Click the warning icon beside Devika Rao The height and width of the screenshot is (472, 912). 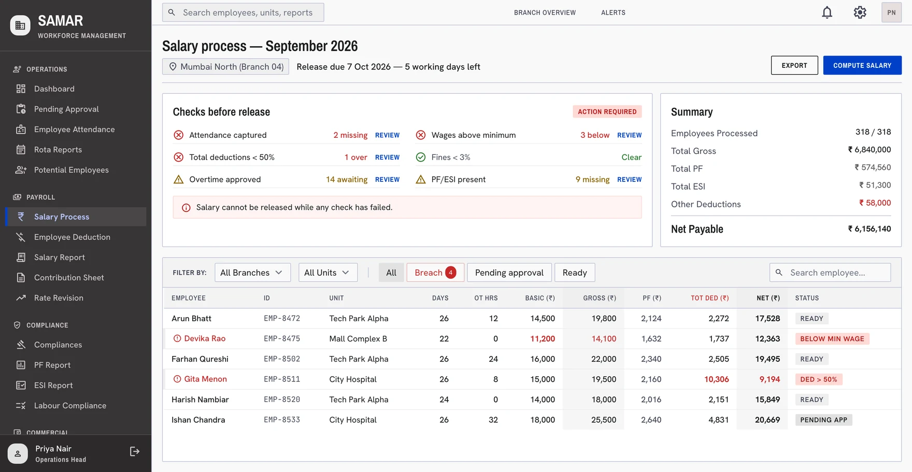(177, 338)
